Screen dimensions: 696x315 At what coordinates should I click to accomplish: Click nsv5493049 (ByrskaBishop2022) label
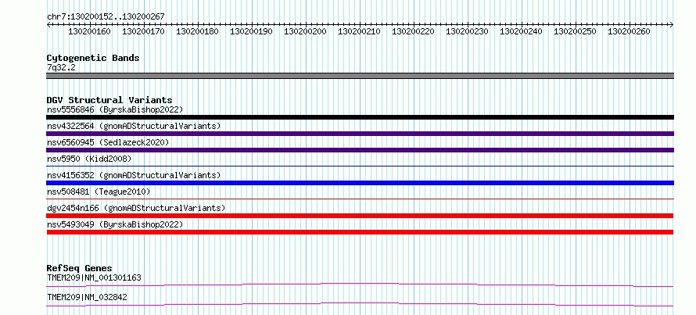115,224
